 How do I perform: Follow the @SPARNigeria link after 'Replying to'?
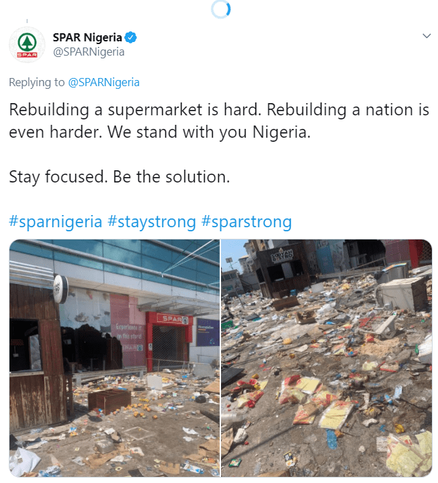coord(104,83)
